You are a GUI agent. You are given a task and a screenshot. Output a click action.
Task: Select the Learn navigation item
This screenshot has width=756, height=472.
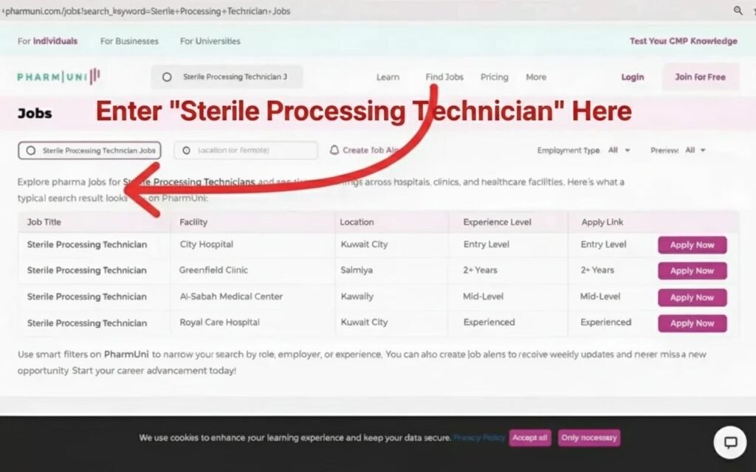pos(388,77)
